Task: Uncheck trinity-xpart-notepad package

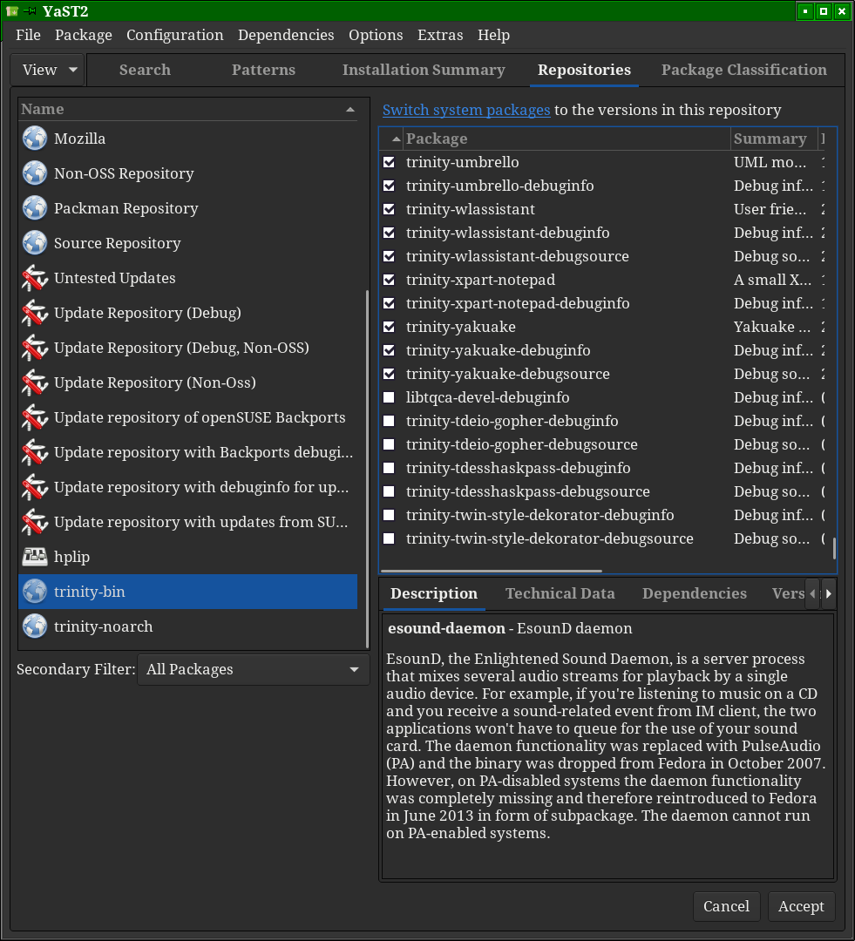Action: (389, 280)
